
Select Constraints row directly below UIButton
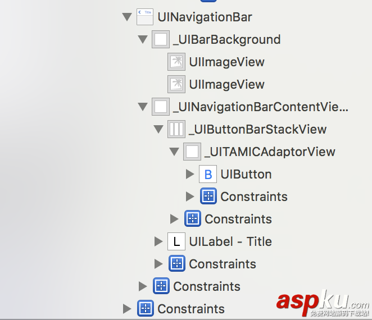(x=253, y=196)
